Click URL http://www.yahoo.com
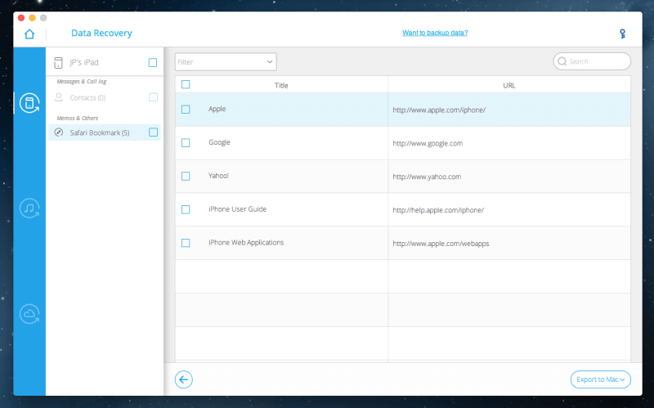This screenshot has width=654, height=408. [427, 177]
